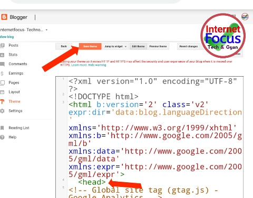Screen dimensions: 253x198
Task: Open the Jump to widget dropdown
Action: click(115, 46)
